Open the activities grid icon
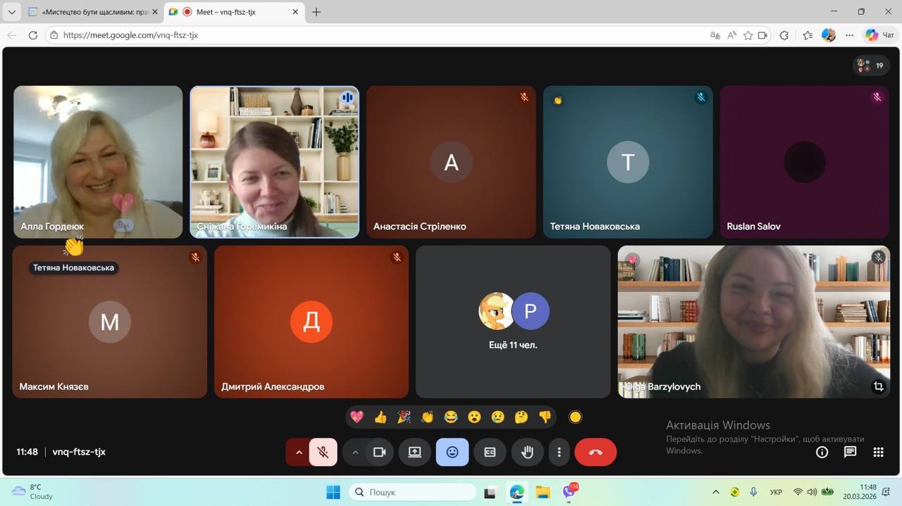Image resolution: width=902 pixels, height=506 pixels. 878,453
